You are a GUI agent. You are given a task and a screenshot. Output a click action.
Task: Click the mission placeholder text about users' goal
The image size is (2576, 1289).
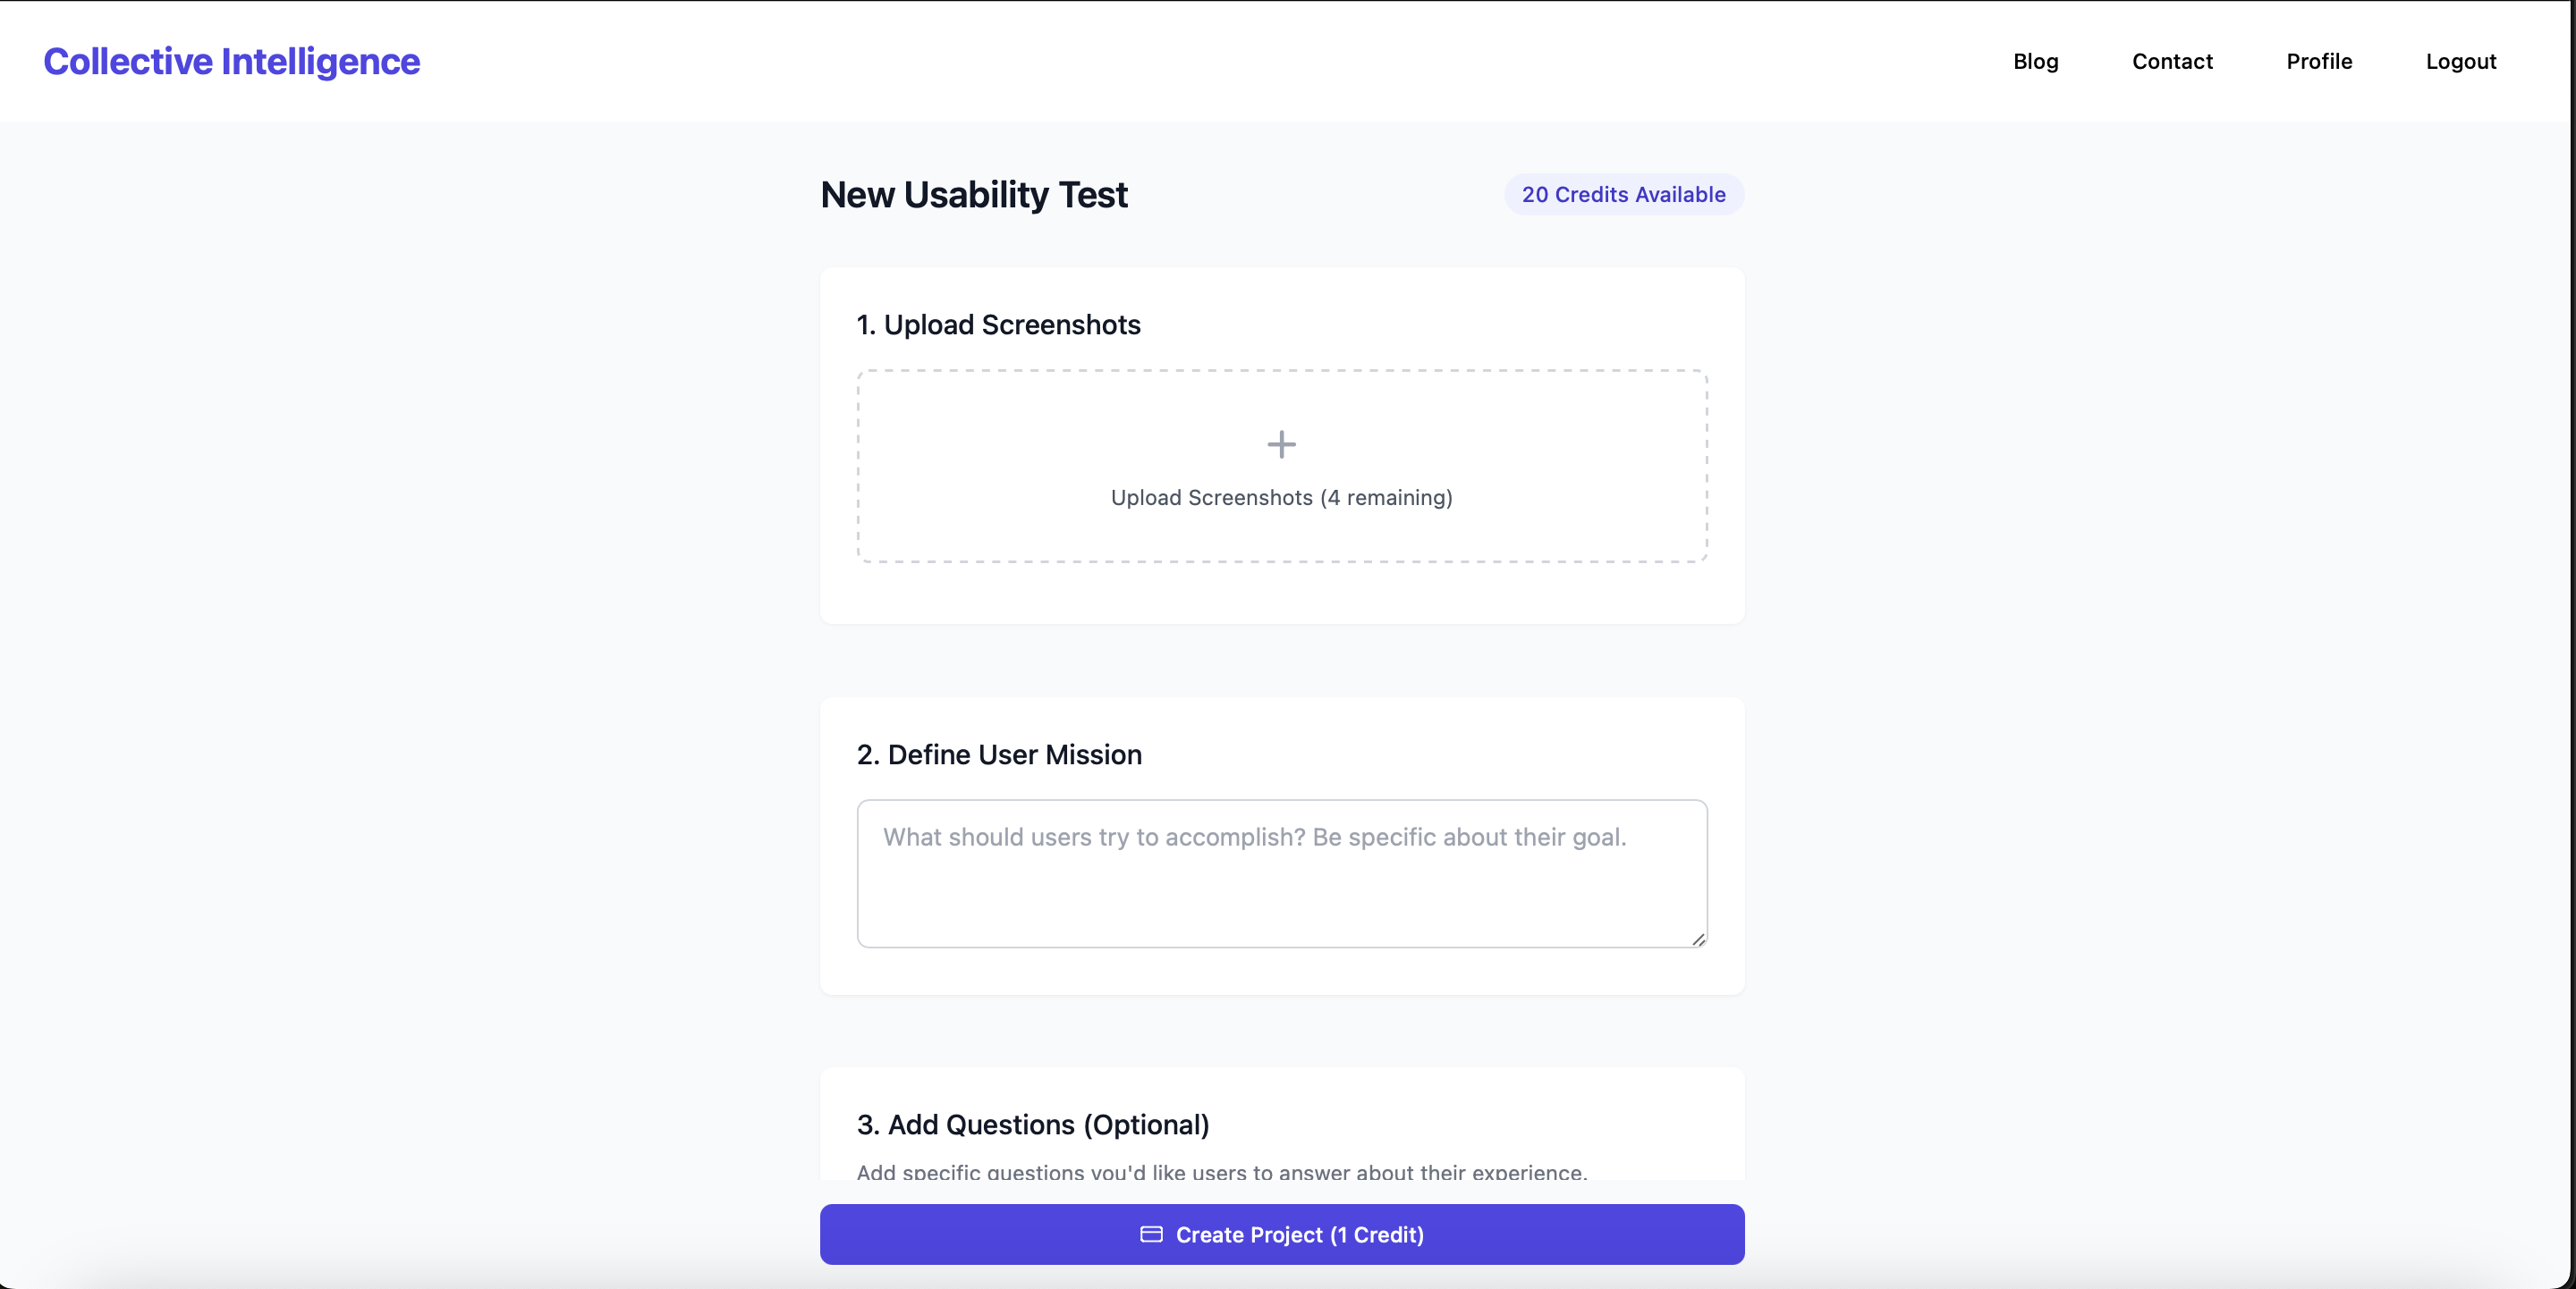pyautogui.click(x=1254, y=838)
